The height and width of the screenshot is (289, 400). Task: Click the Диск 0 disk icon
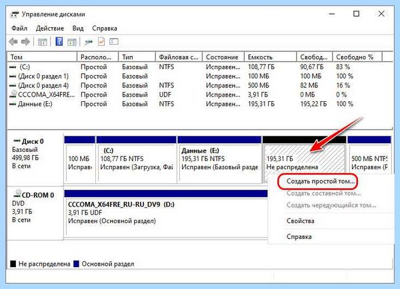[17, 141]
